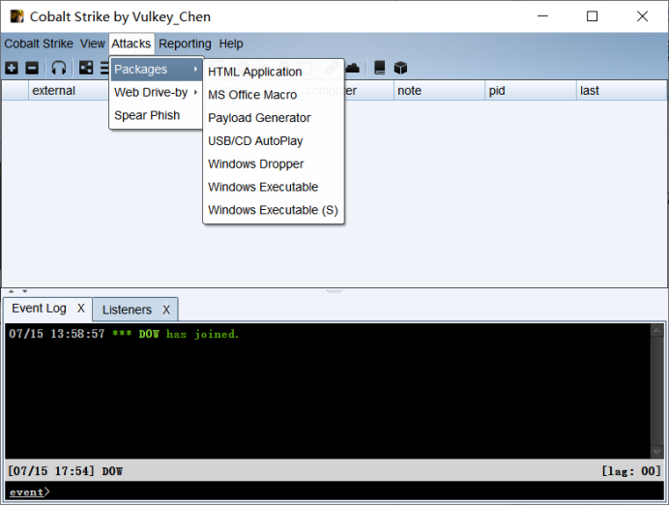Screen dimensions: 669x506
Task: Maximize the Cobalt Strike window
Action: pos(592,16)
